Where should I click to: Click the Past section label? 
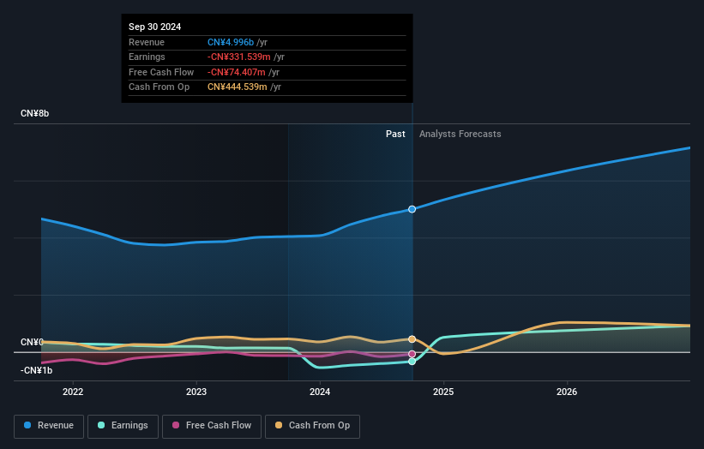pyautogui.click(x=395, y=135)
